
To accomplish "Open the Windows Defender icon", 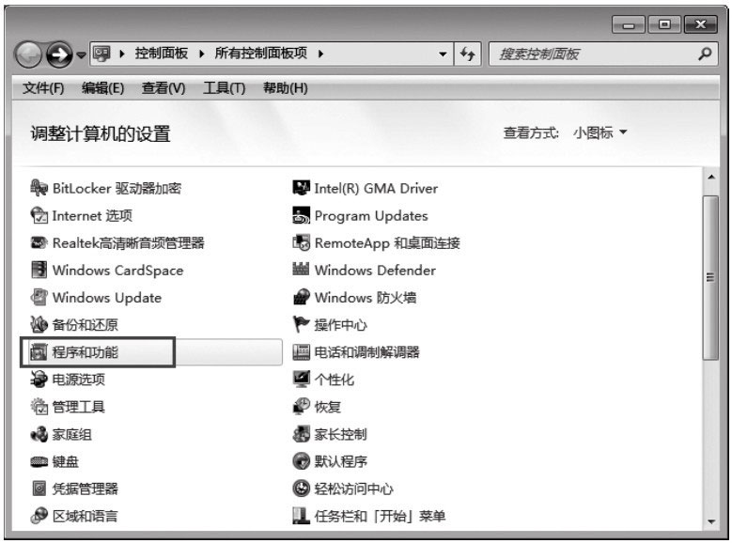I will tap(301, 271).
